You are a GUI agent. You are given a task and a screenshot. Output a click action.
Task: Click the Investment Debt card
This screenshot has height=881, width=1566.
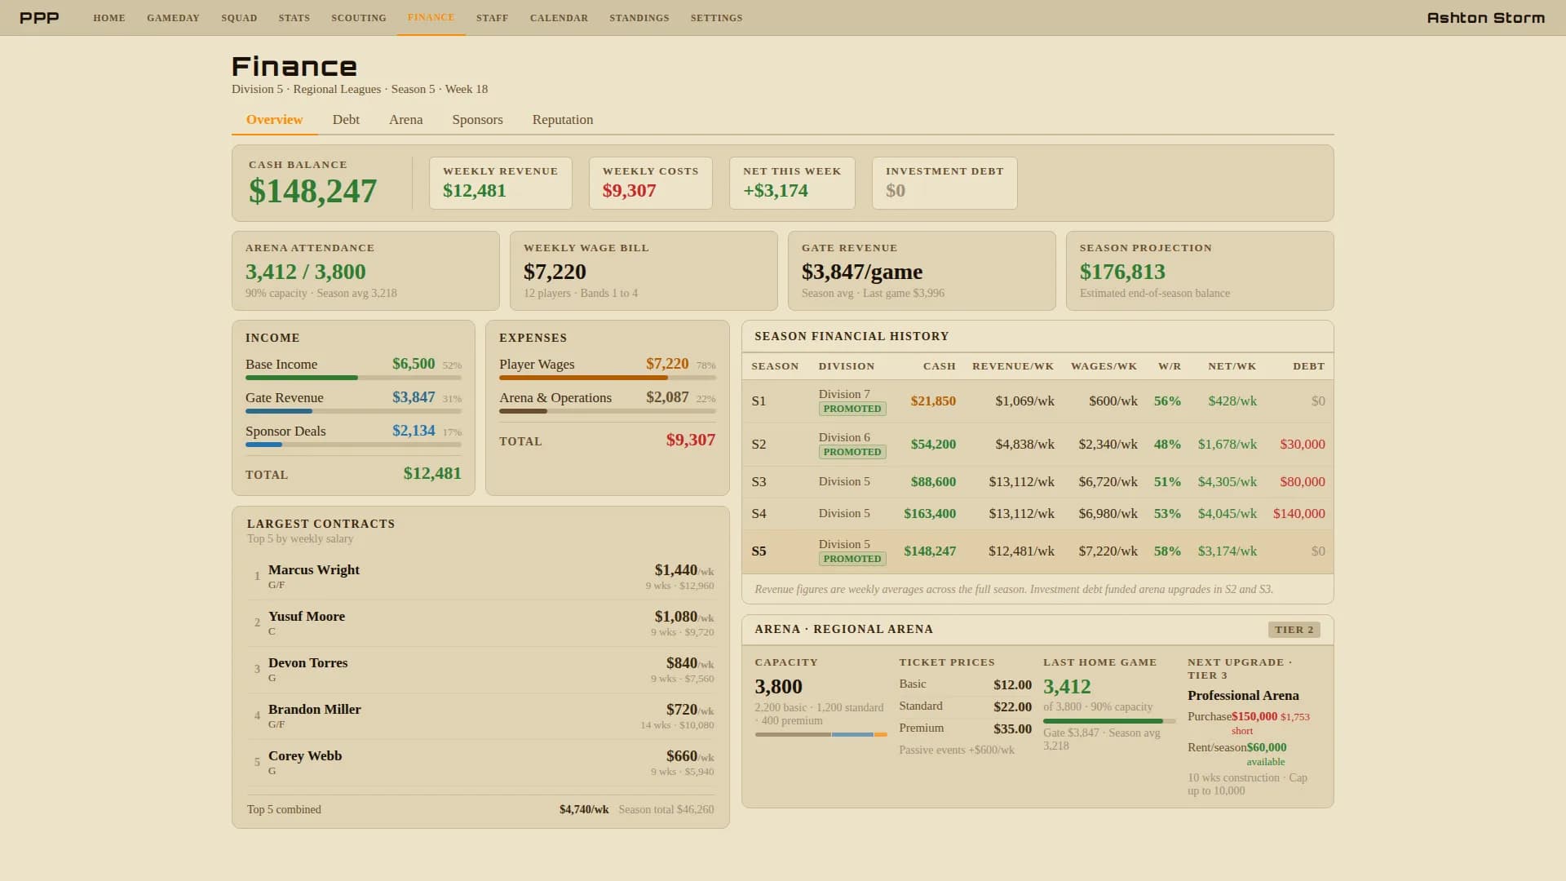point(944,184)
